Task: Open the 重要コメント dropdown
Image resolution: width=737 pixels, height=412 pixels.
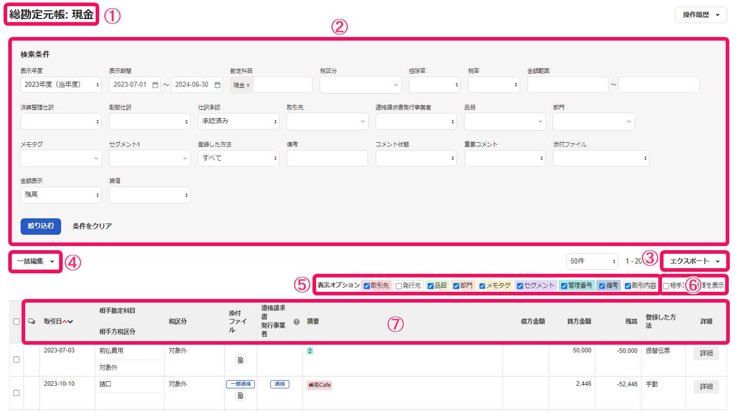Action: point(505,158)
